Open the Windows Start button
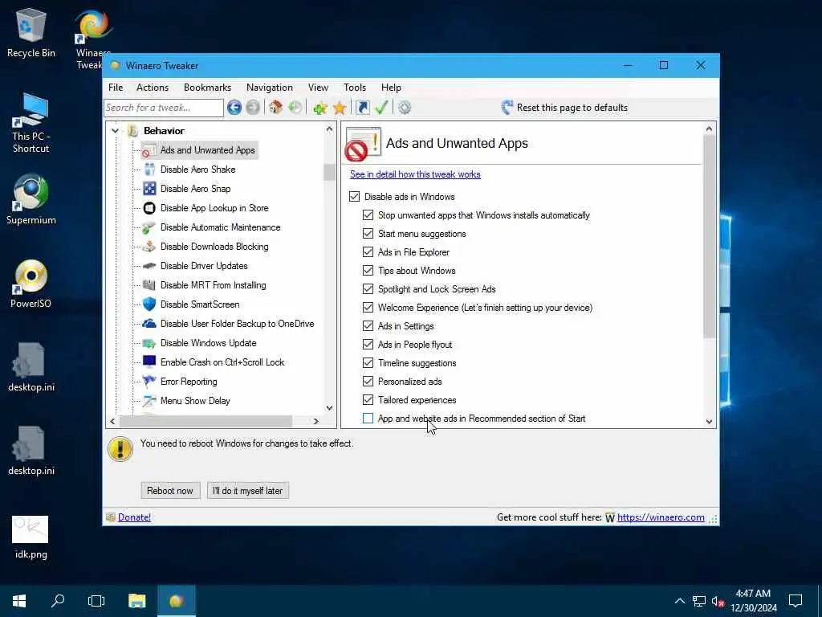Image resolution: width=822 pixels, height=617 pixels. pos(19,601)
